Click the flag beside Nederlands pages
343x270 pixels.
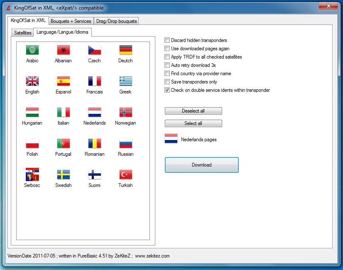pos(171,139)
